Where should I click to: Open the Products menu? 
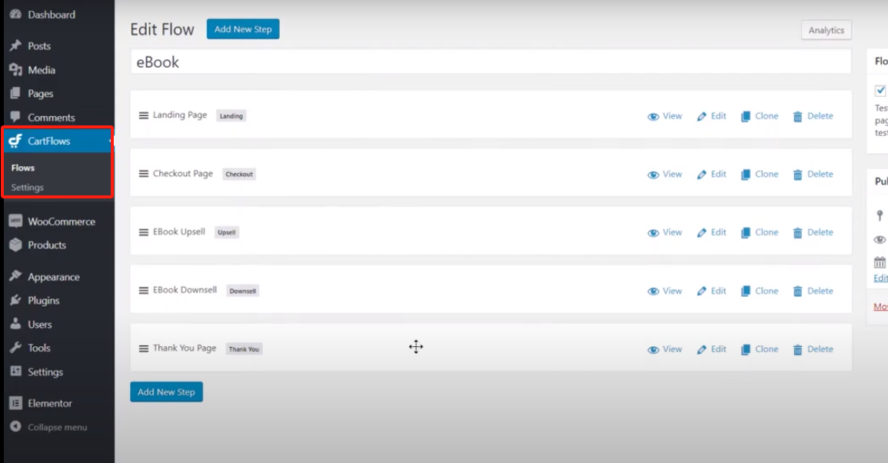point(46,245)
